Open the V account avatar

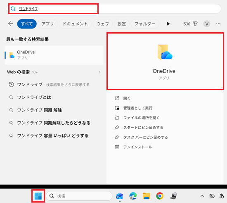tap(207, 24)
